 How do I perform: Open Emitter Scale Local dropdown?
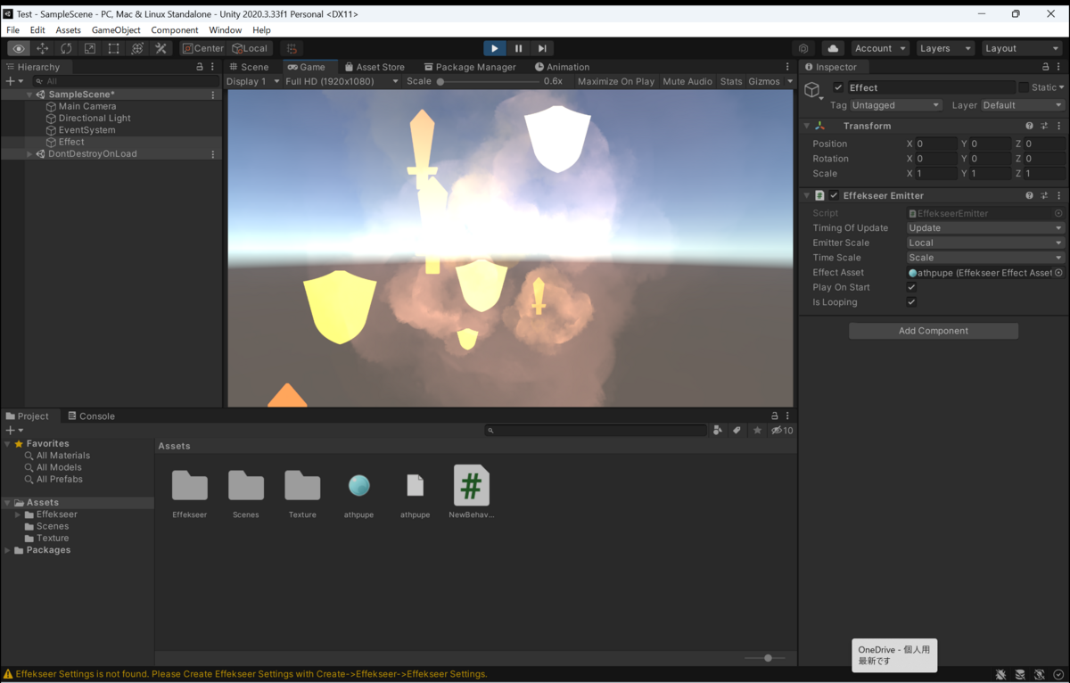[x=985, y=243]
